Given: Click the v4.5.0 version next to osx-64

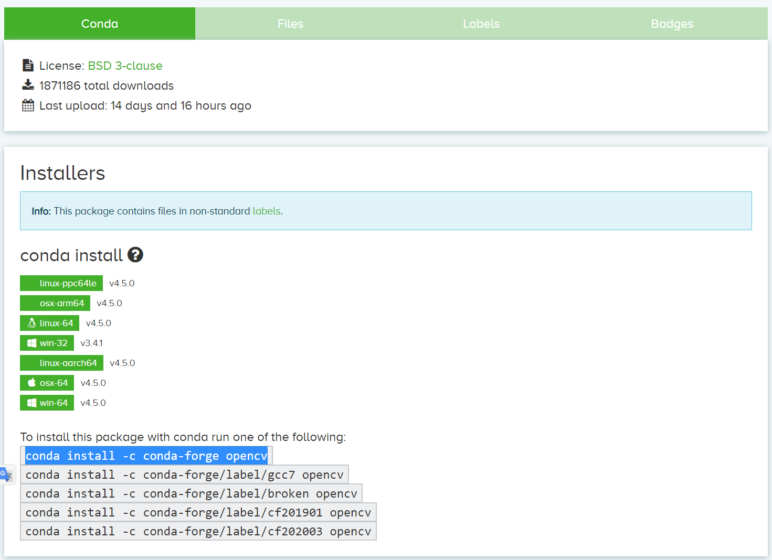Looking at the screenshot, I should 93,383.
